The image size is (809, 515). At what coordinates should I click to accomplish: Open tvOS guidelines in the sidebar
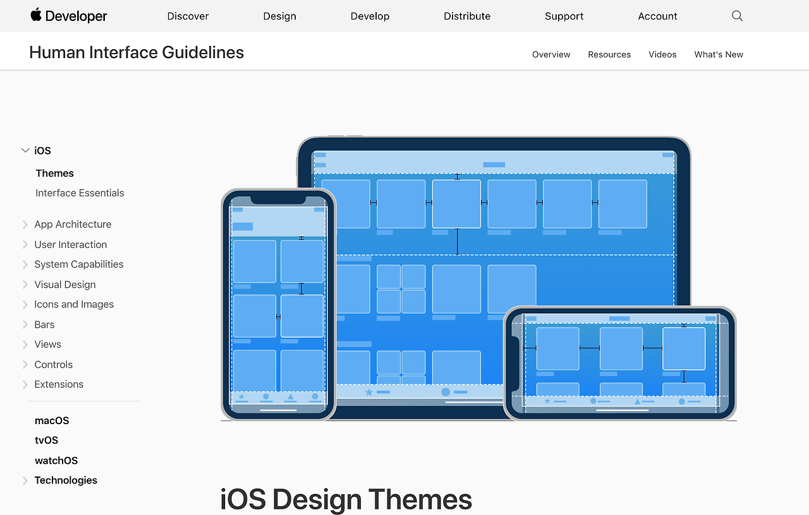(x=46, y=441)
